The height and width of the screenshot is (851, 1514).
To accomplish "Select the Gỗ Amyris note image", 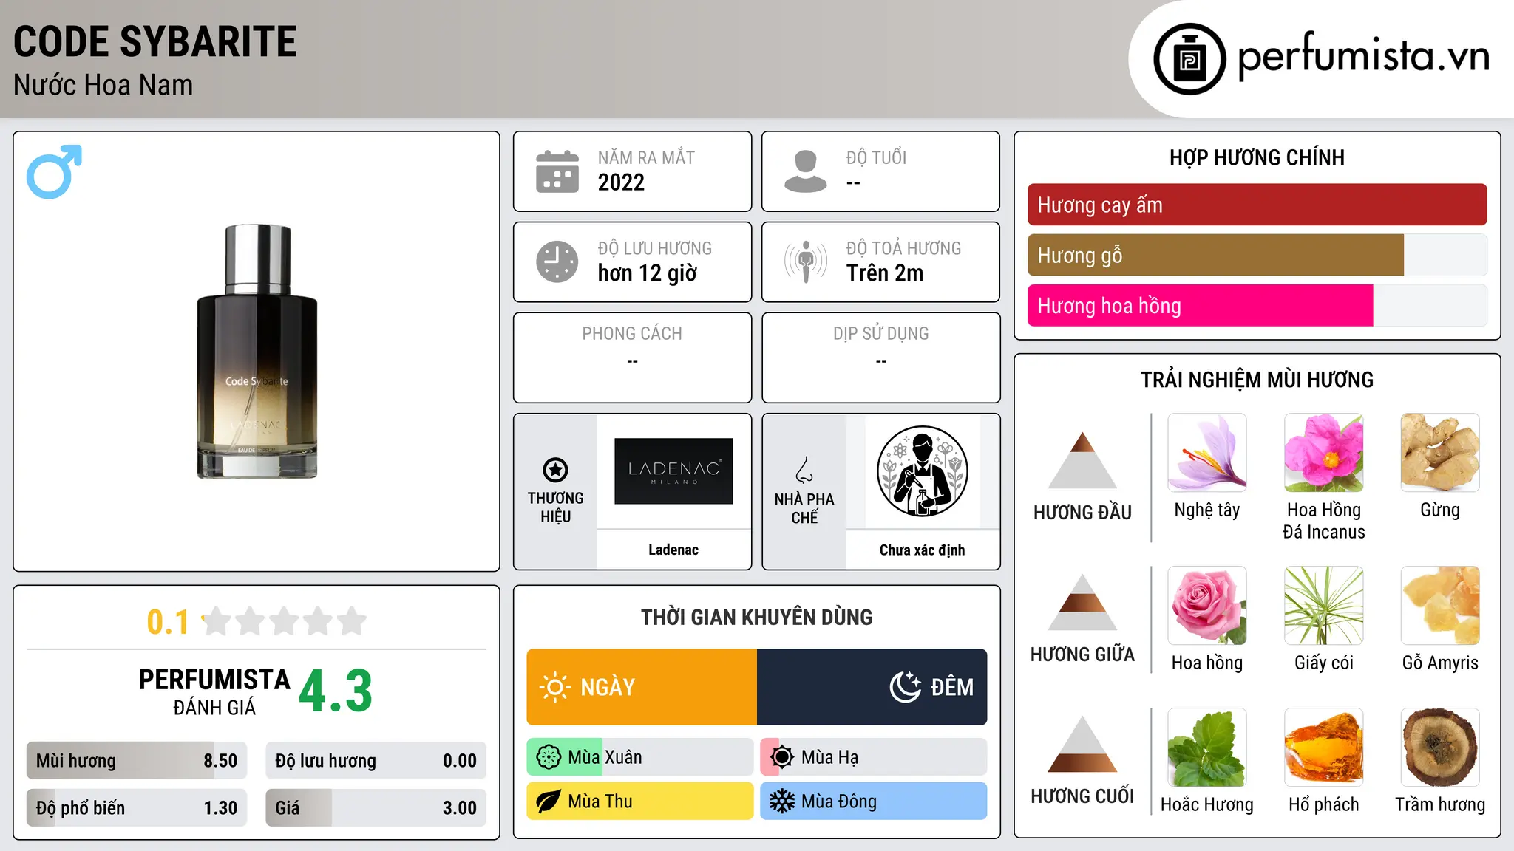I will pyautogui.click(x=1440, y=606).
